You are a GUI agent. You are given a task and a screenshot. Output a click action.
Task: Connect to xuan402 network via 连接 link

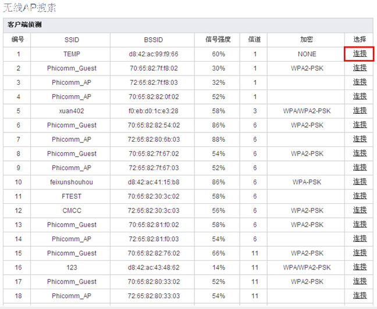[x=360, y=110]
